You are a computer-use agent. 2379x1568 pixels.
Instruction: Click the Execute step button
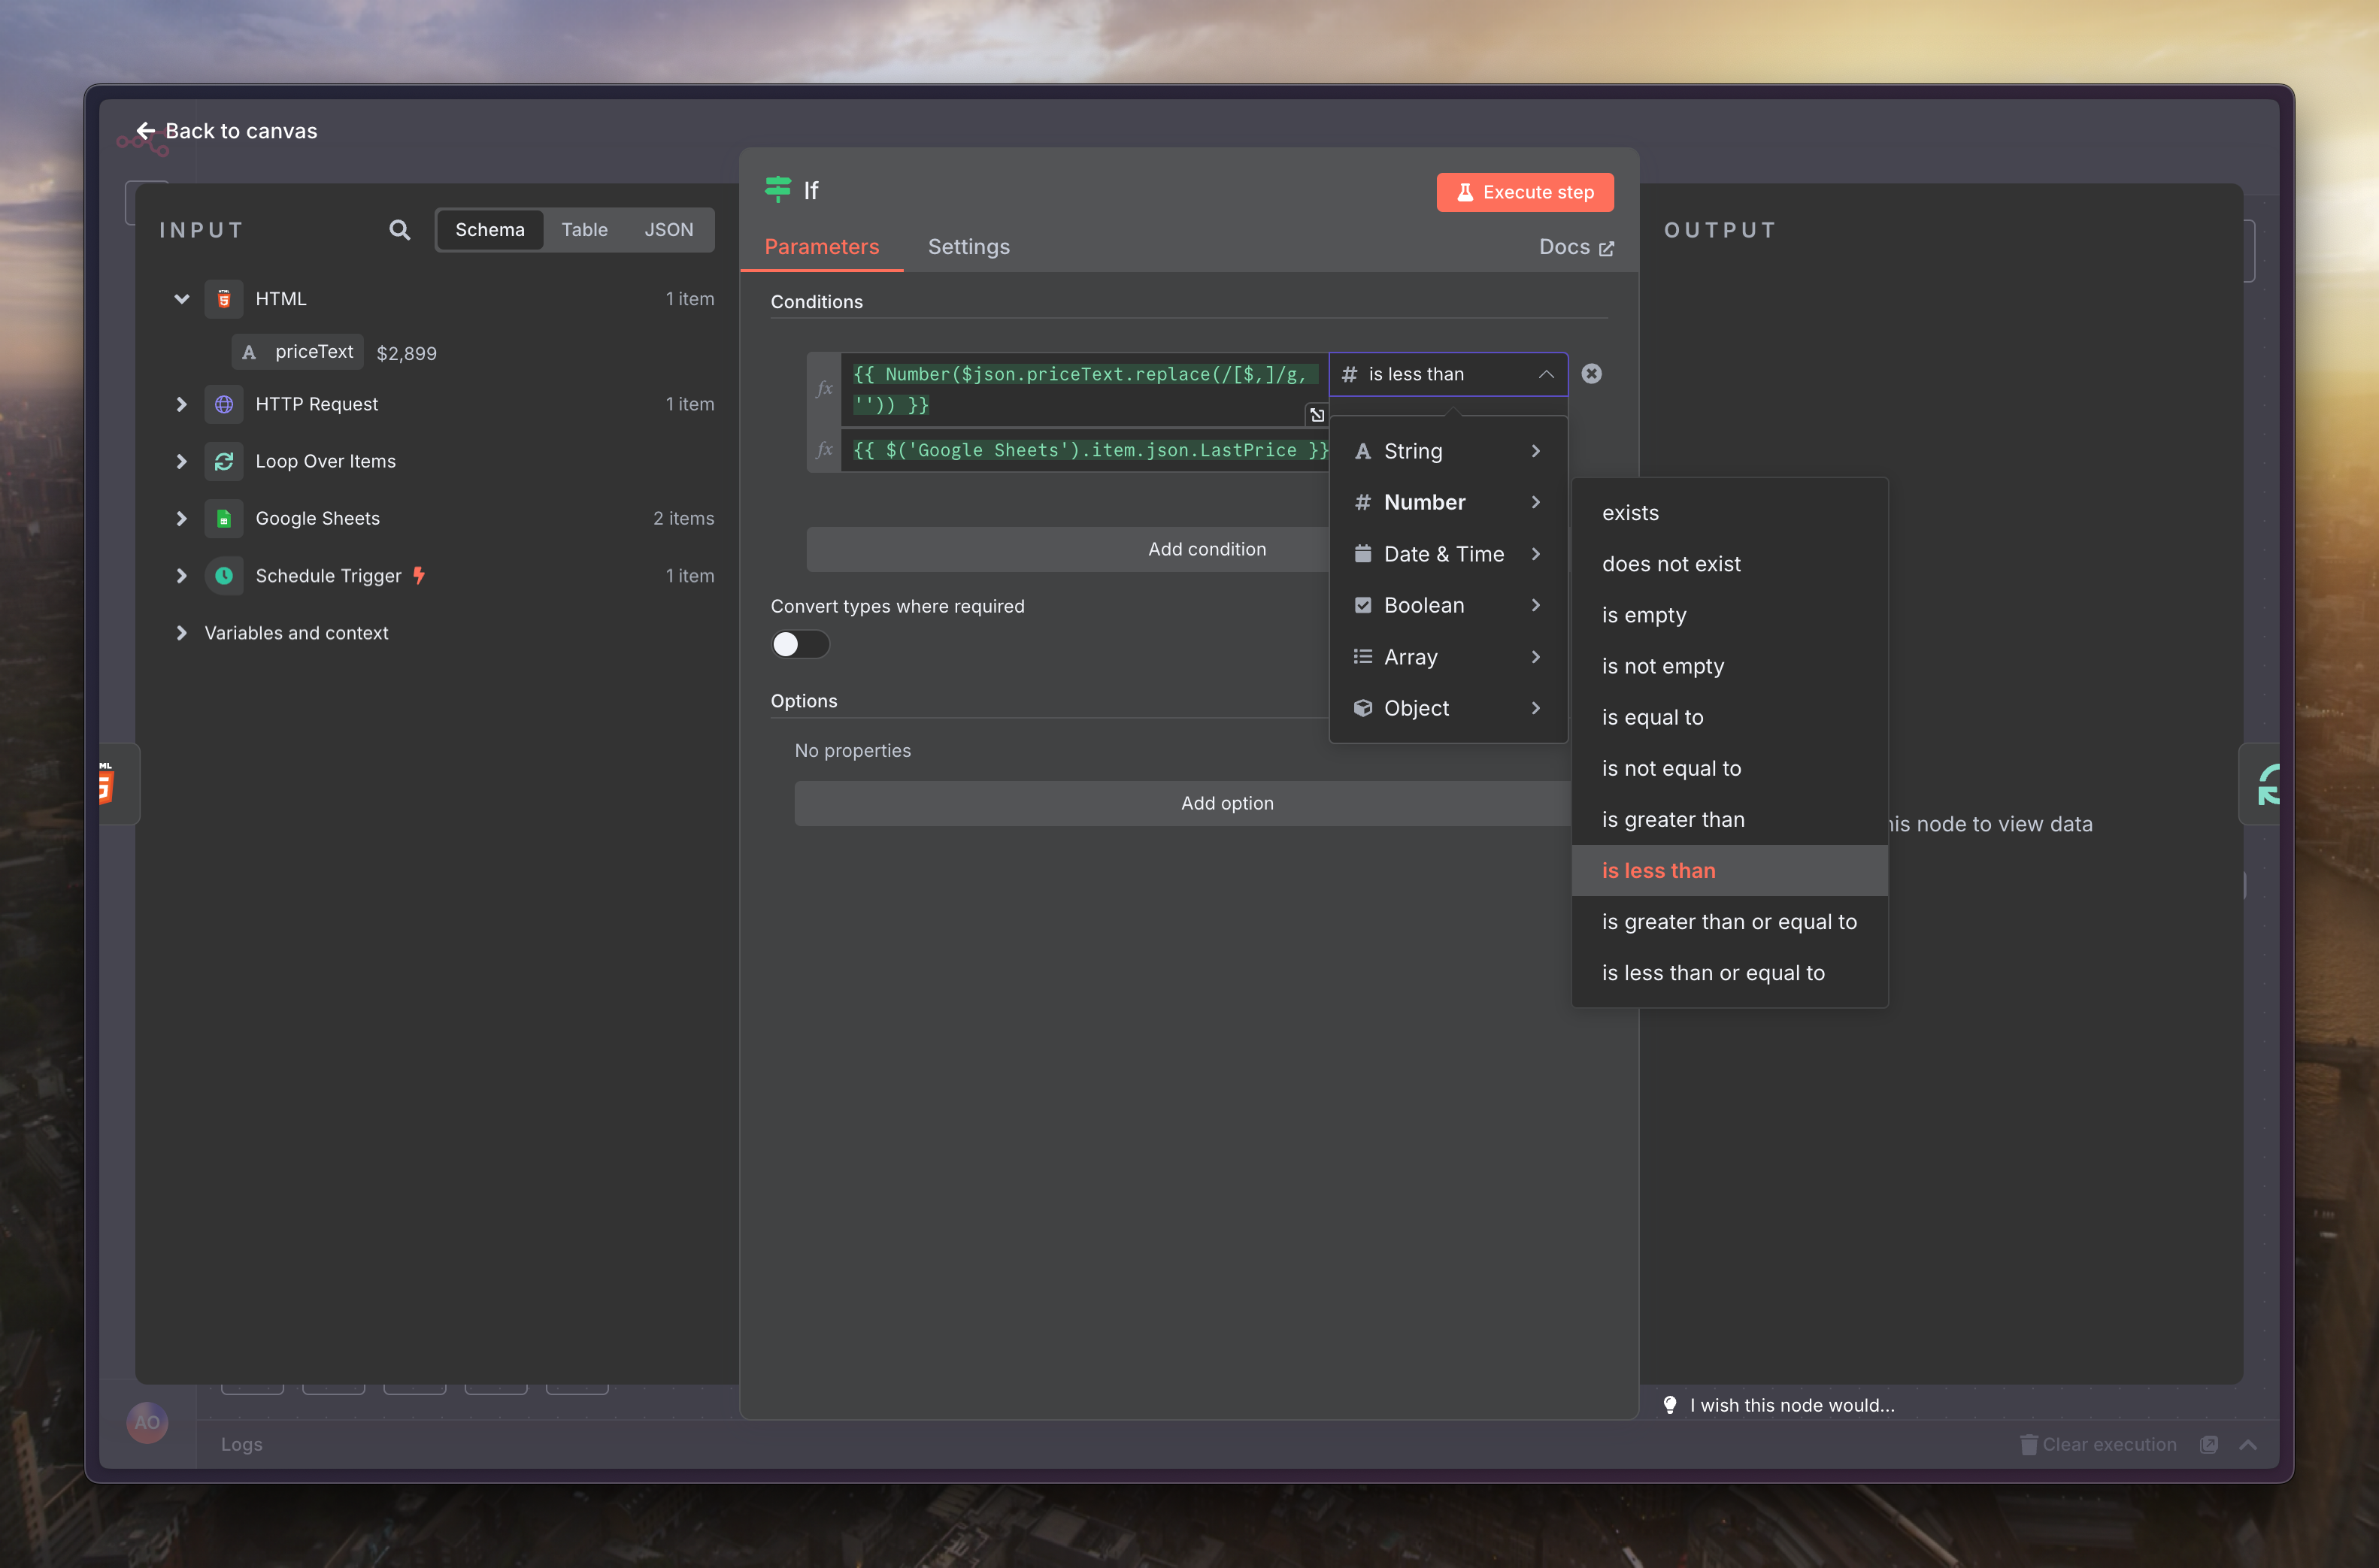click(1524, 192)
